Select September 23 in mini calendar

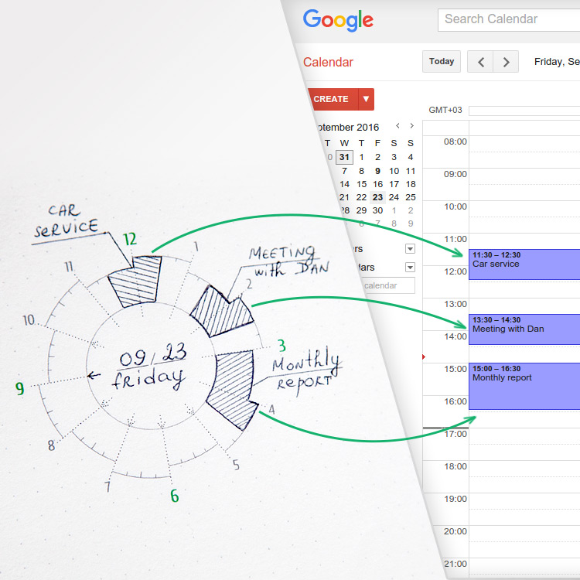(377, 197)
